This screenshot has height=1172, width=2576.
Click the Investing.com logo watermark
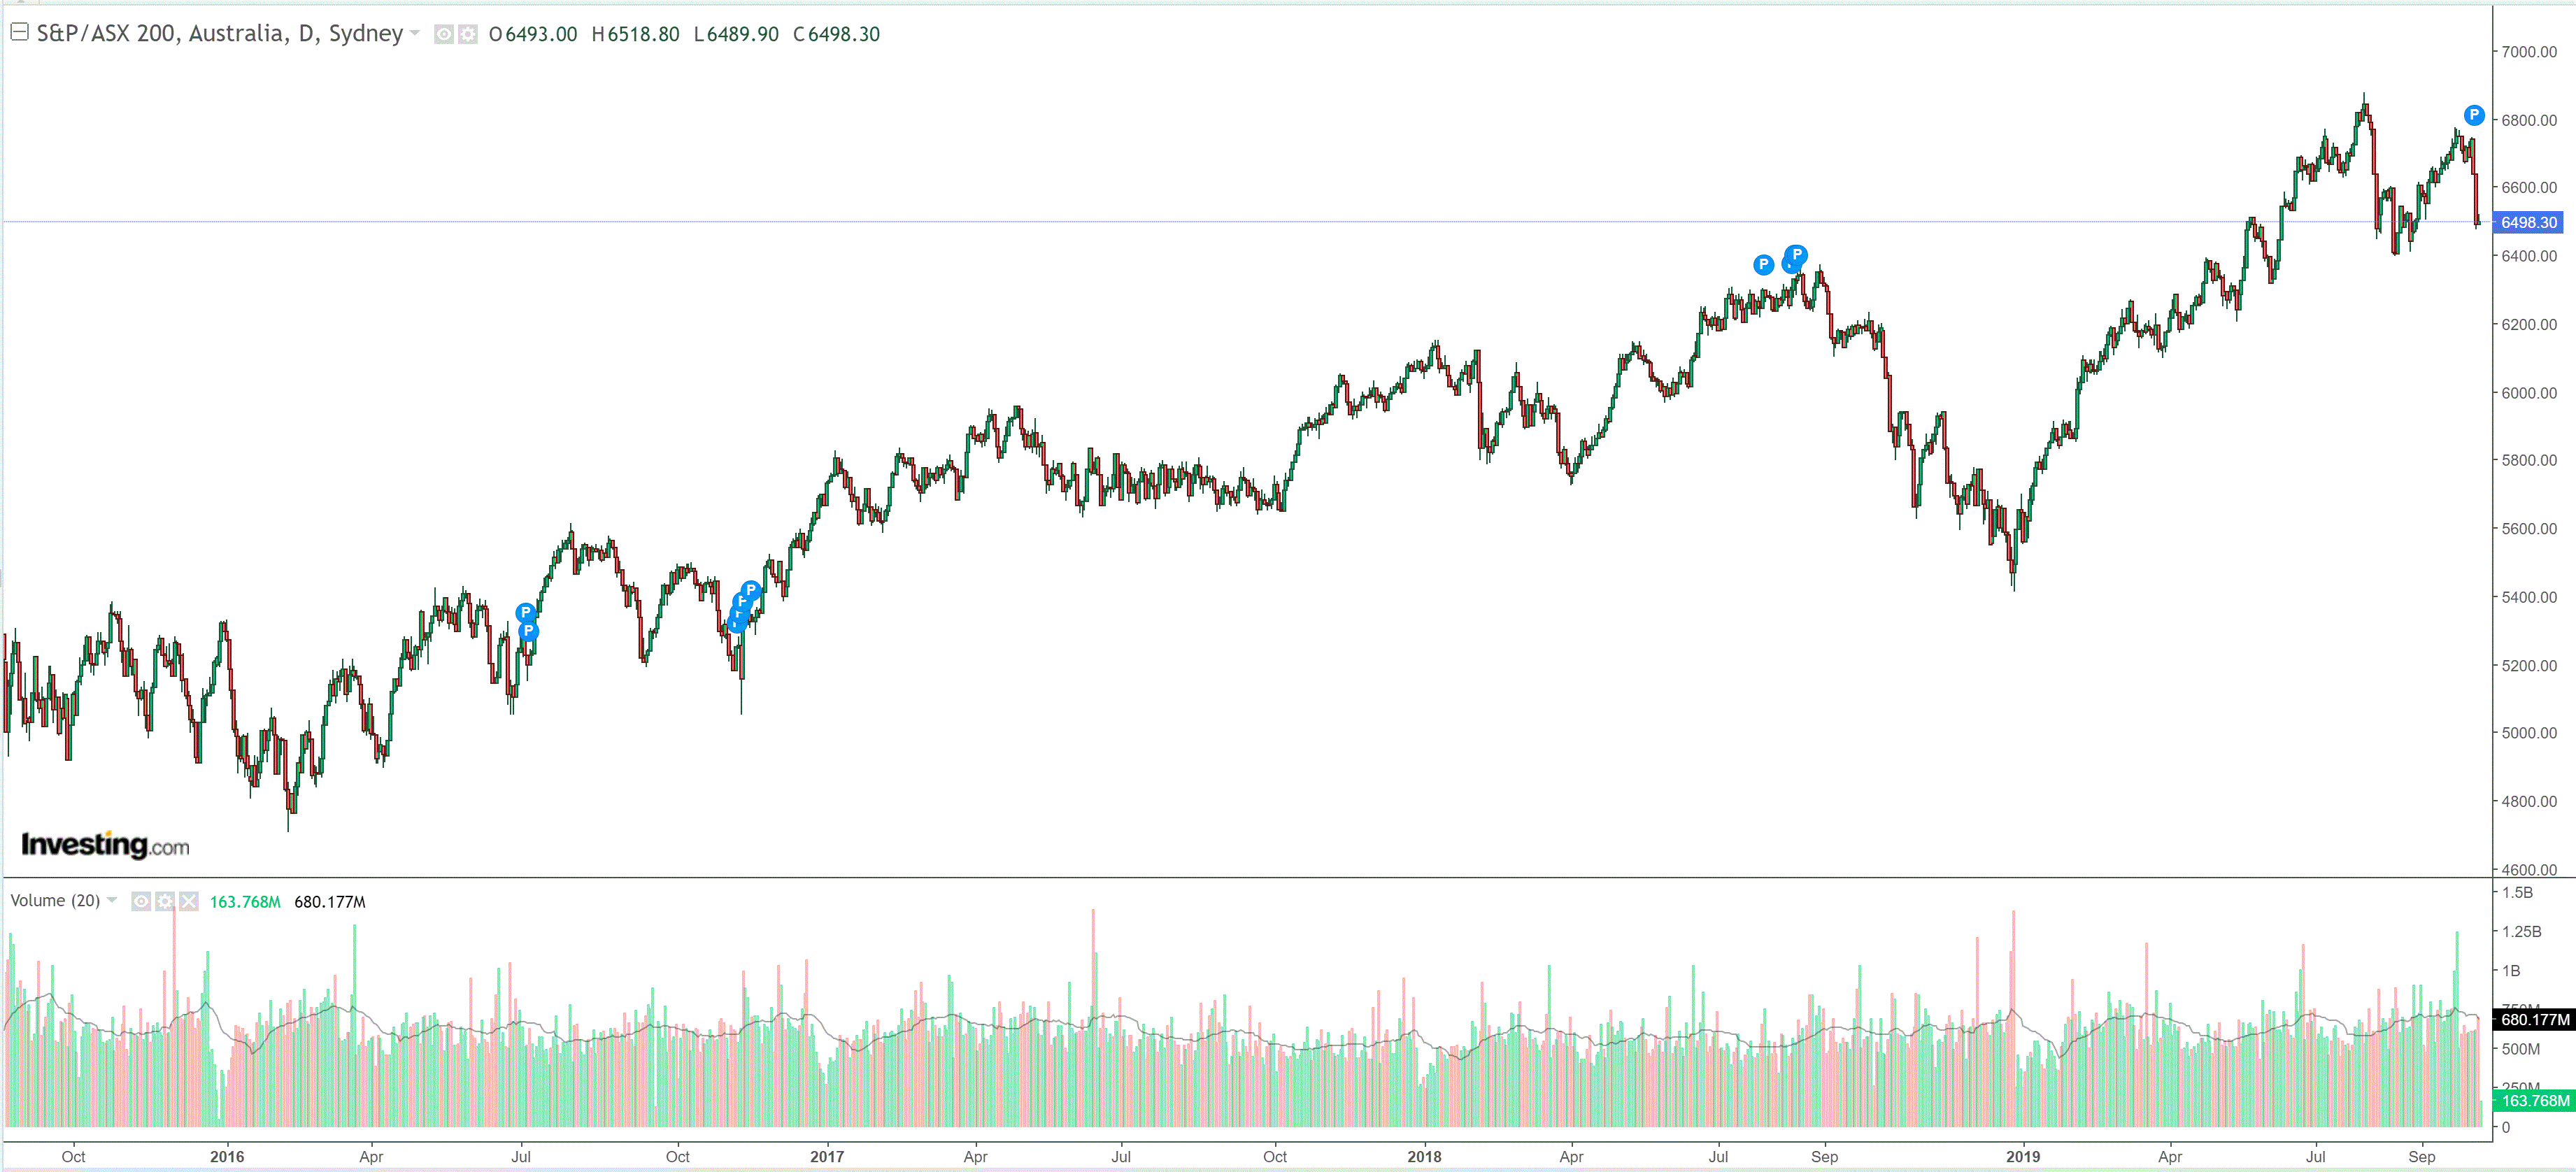point(105,845)
